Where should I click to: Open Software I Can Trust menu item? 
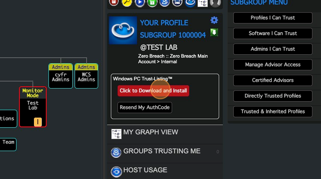[x=272, y=33]
